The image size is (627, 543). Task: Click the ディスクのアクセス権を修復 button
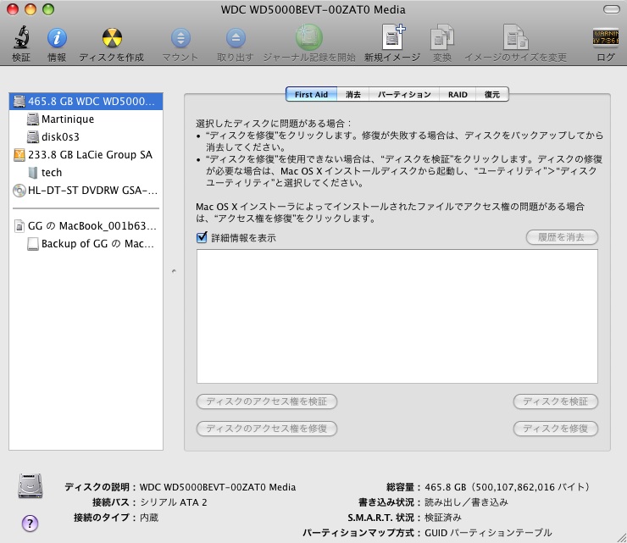(267, 429)
